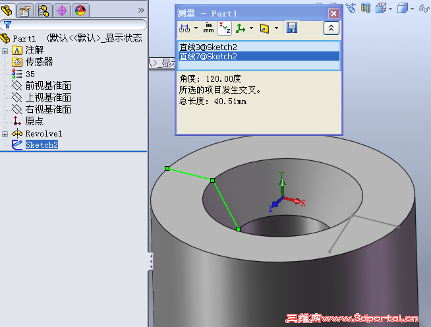This screenshot has height=327, width=431.
Task: Select Sketch2 in the feature tree
Action: (42, 144)
